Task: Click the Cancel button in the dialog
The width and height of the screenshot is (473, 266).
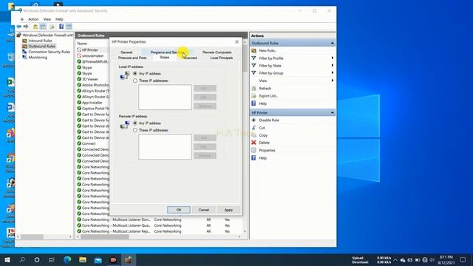Action: pyautogui.click(x=204, y=210)
